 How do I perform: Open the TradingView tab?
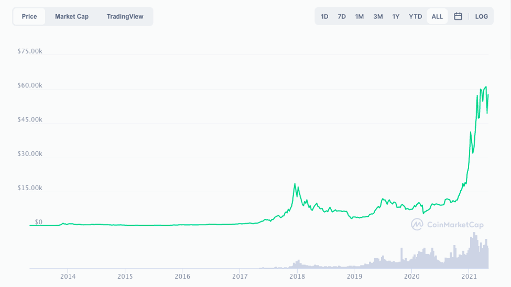(x=125, y=16)
